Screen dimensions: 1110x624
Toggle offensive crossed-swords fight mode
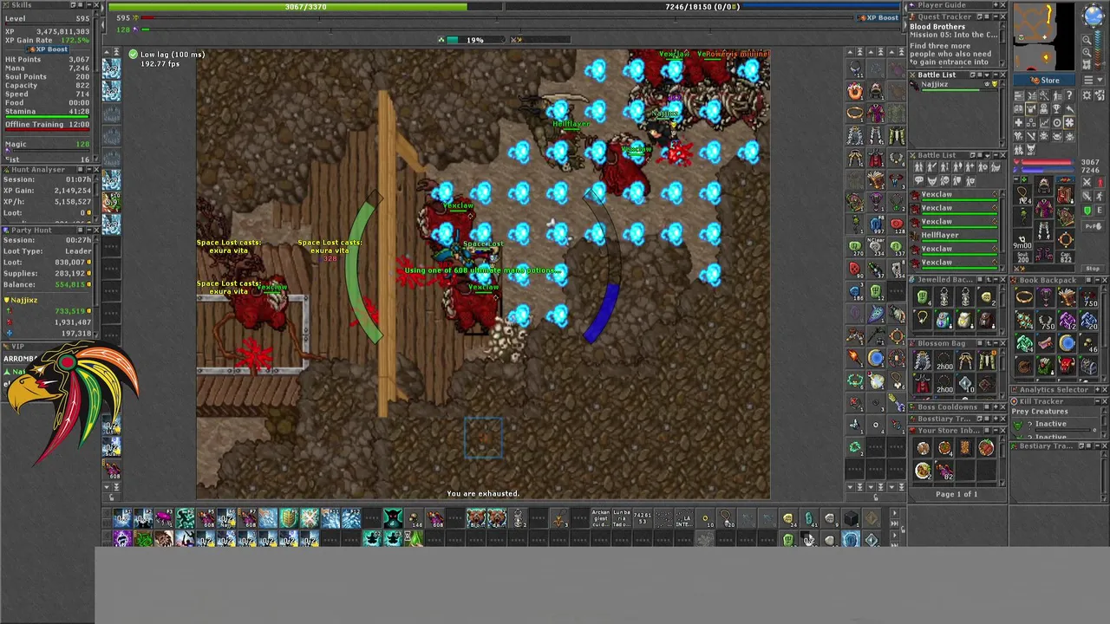click(x=1087, y=182)
